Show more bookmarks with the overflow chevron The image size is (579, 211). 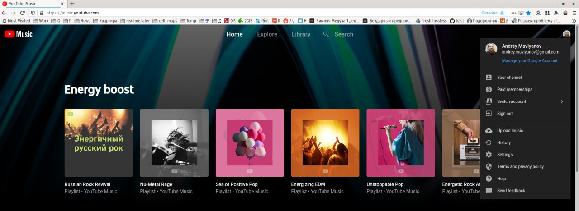(575, 21)
